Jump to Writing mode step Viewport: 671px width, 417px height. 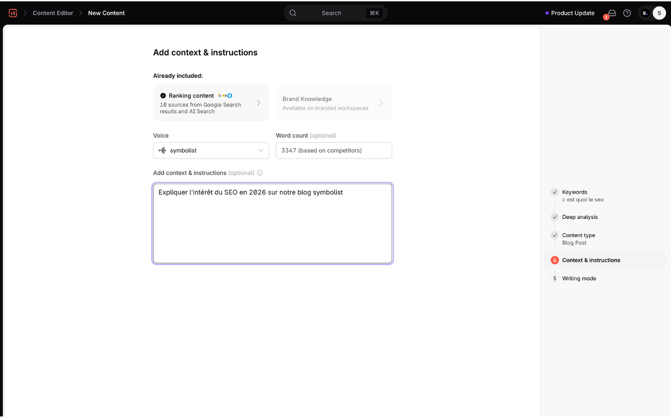579,279
